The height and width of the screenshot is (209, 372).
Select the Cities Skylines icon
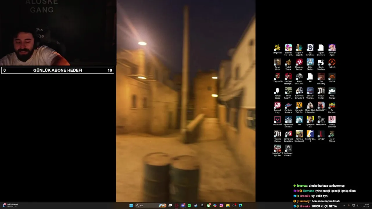pos(310,64)
